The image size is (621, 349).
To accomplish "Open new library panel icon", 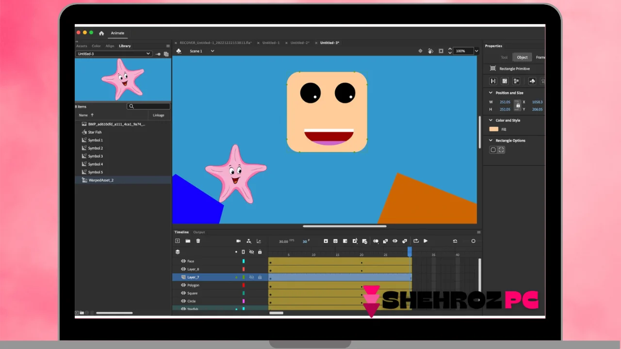I will (x=166, y=54).
